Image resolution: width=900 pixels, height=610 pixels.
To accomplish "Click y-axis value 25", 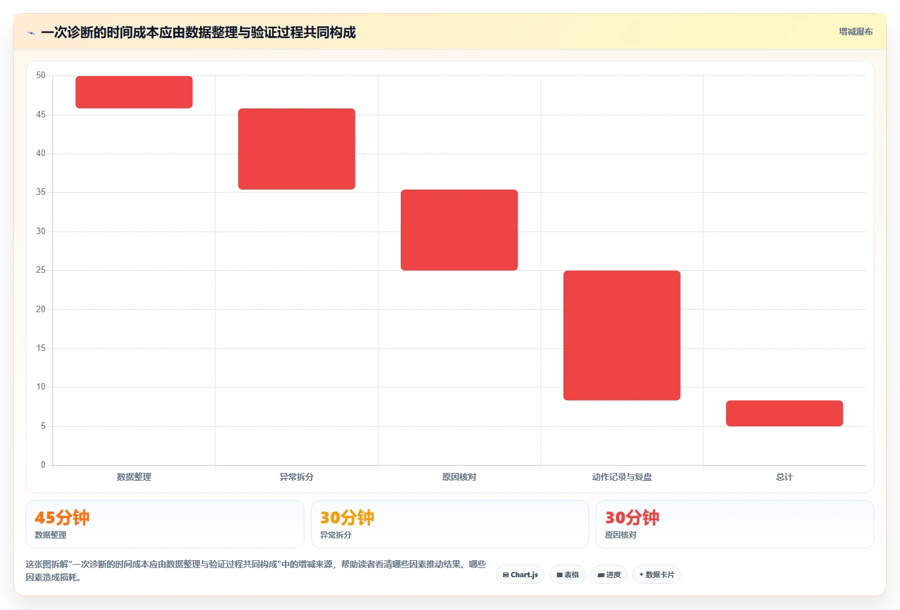I will [41, 270].
